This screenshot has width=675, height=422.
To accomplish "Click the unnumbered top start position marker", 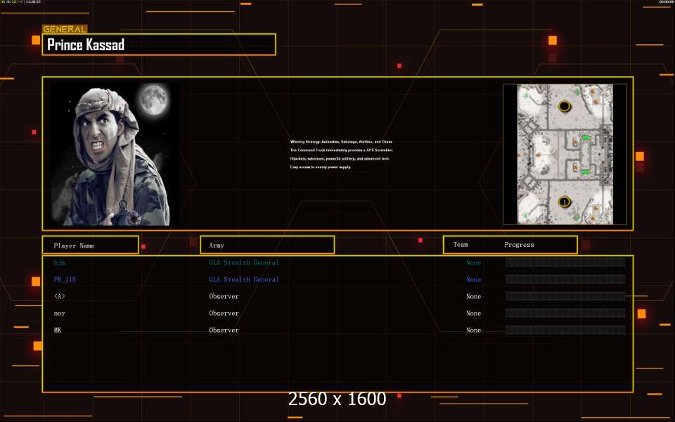I will coord(564,106).
